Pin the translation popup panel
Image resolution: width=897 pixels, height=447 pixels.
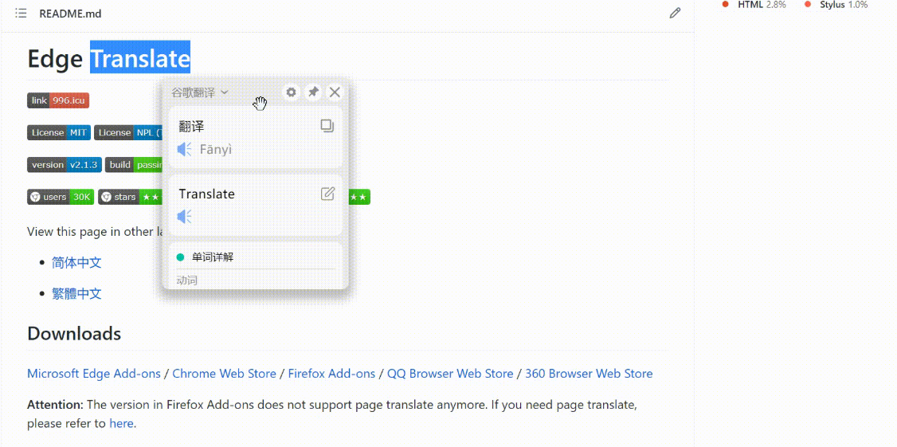(x=313, y=92)
